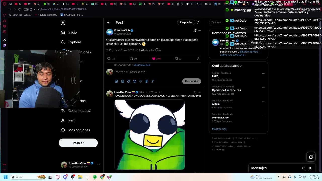Open emoji picker in reply toolbar
The width and height of the screenshot is (322, 181).
click(x=134, y=81)
